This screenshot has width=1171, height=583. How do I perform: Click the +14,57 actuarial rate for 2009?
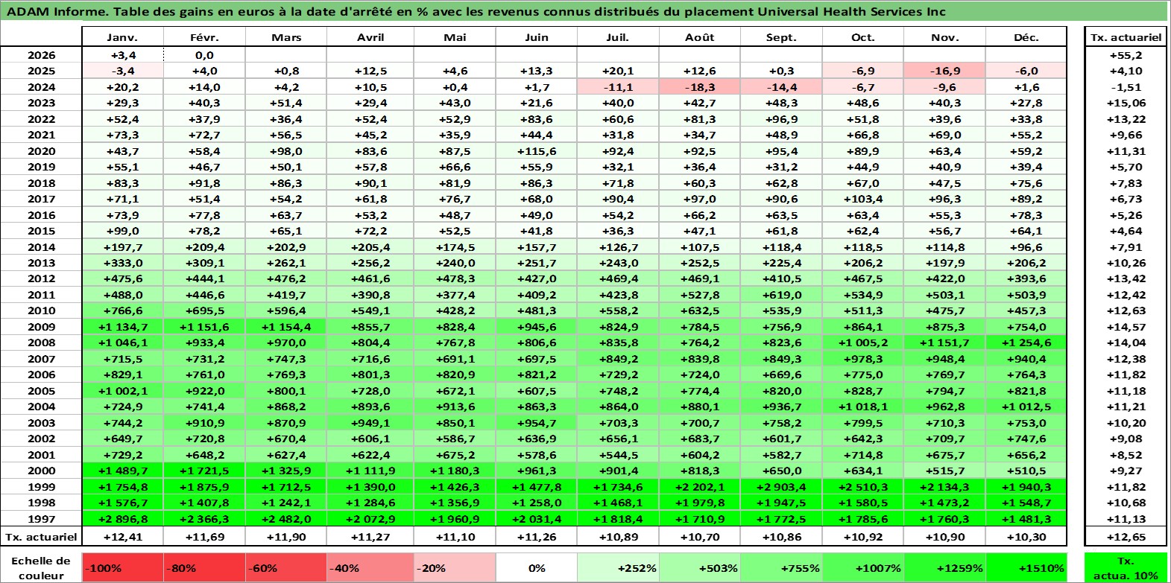click(x=1126, y=327)
